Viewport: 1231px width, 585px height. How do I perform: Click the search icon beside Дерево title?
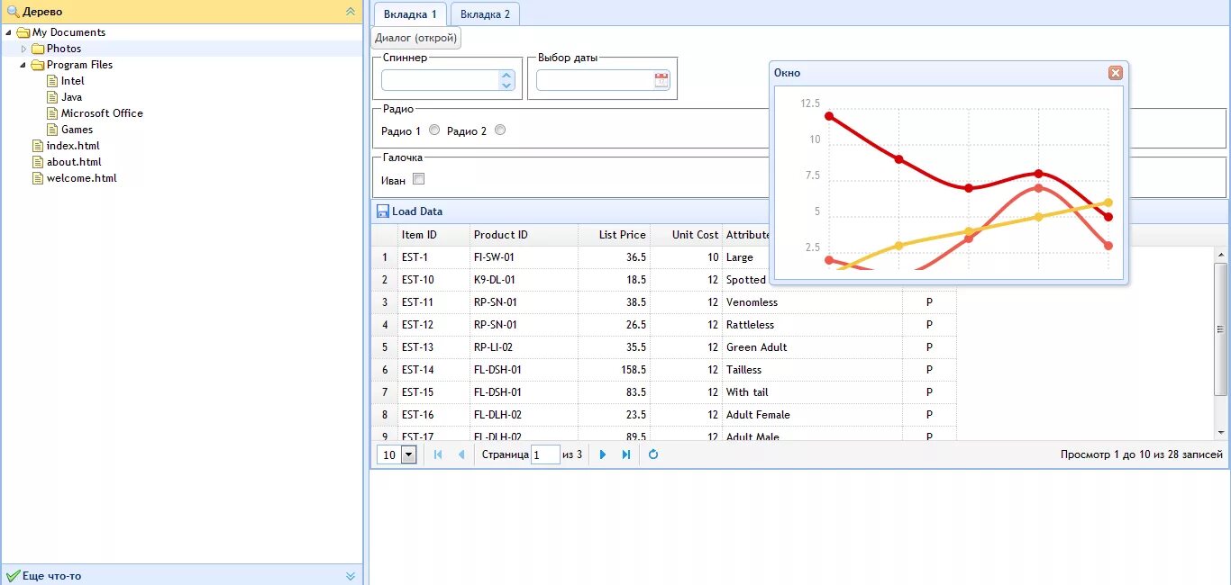click(14, 12)
